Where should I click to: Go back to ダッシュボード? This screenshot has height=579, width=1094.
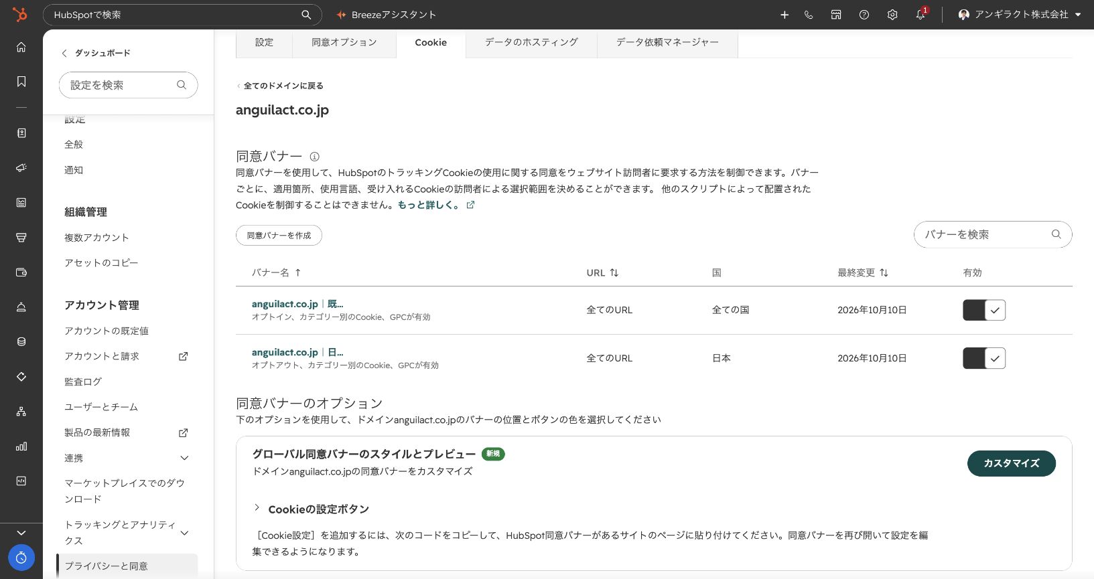(96, 53)
